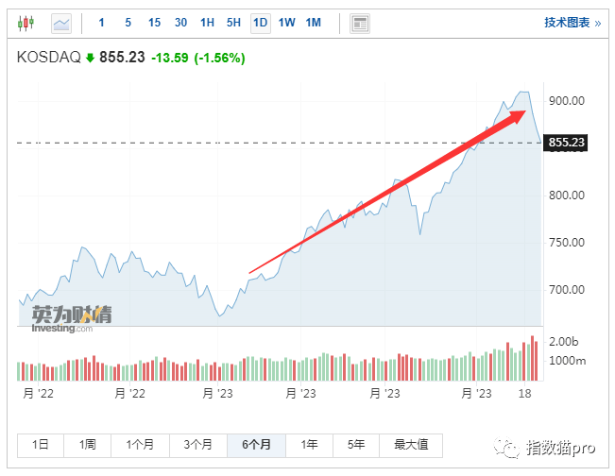Select the 3个月 range tab
Image resolution: width=615 pixels, height=476 pixels.
tap(198, 444)
